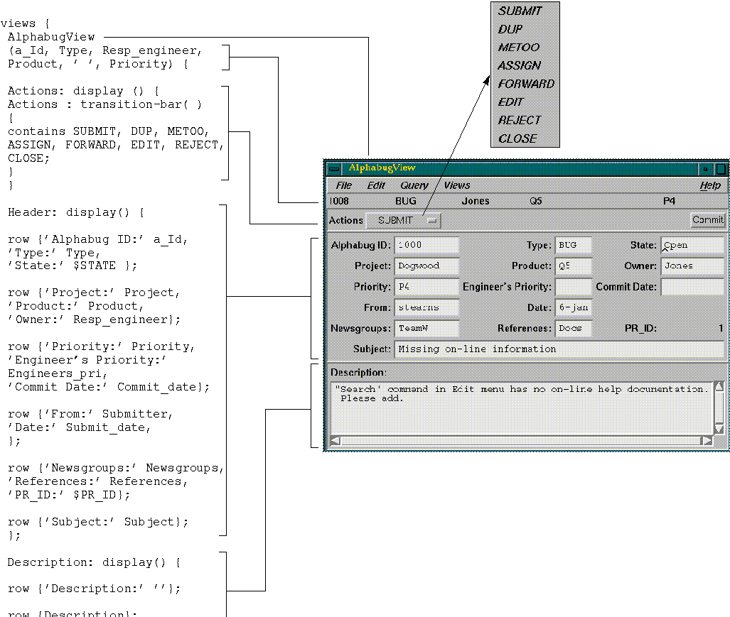This screenshot has height=617, width=730.
Task: Click the Engineer's Priority empty field
Action: pos(573,287)
